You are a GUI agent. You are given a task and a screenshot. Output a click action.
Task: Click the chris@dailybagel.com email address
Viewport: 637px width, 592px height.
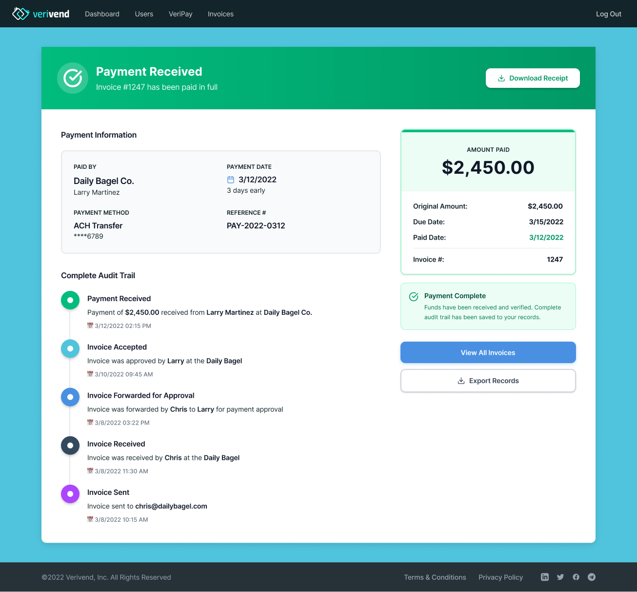[171, 506]
